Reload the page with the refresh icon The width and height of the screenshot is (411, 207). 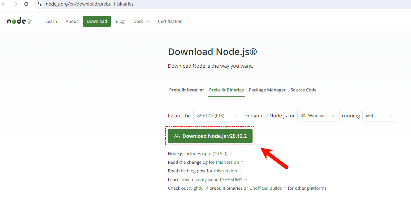[x=26, y=4]
